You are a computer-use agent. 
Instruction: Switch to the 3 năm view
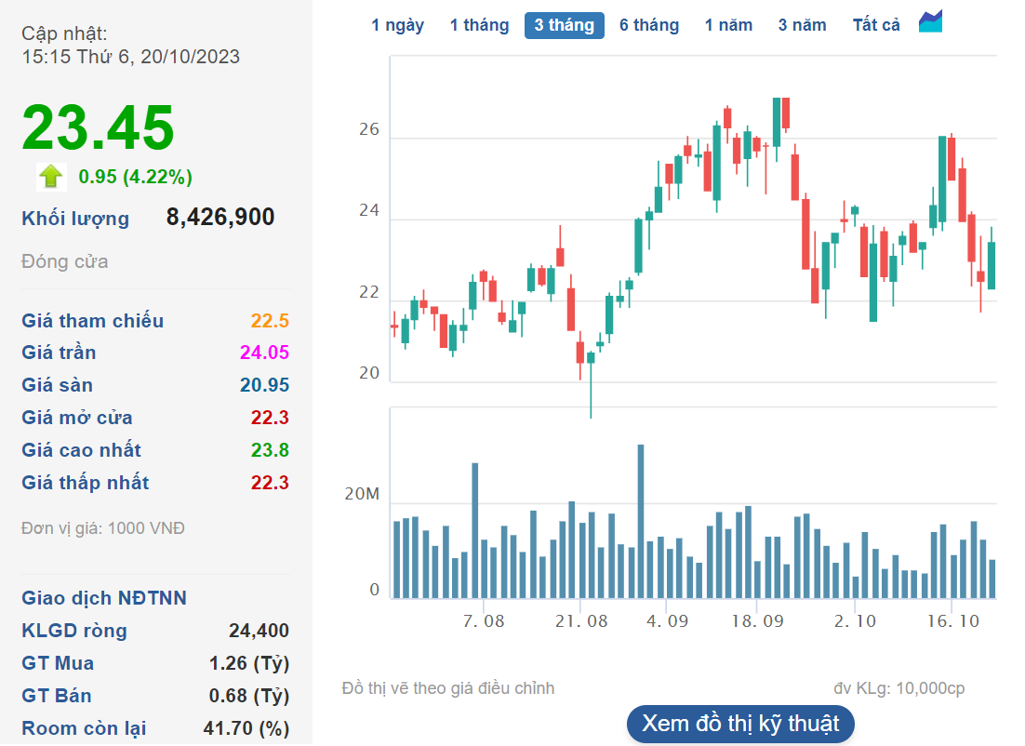[x=802, y=25]
